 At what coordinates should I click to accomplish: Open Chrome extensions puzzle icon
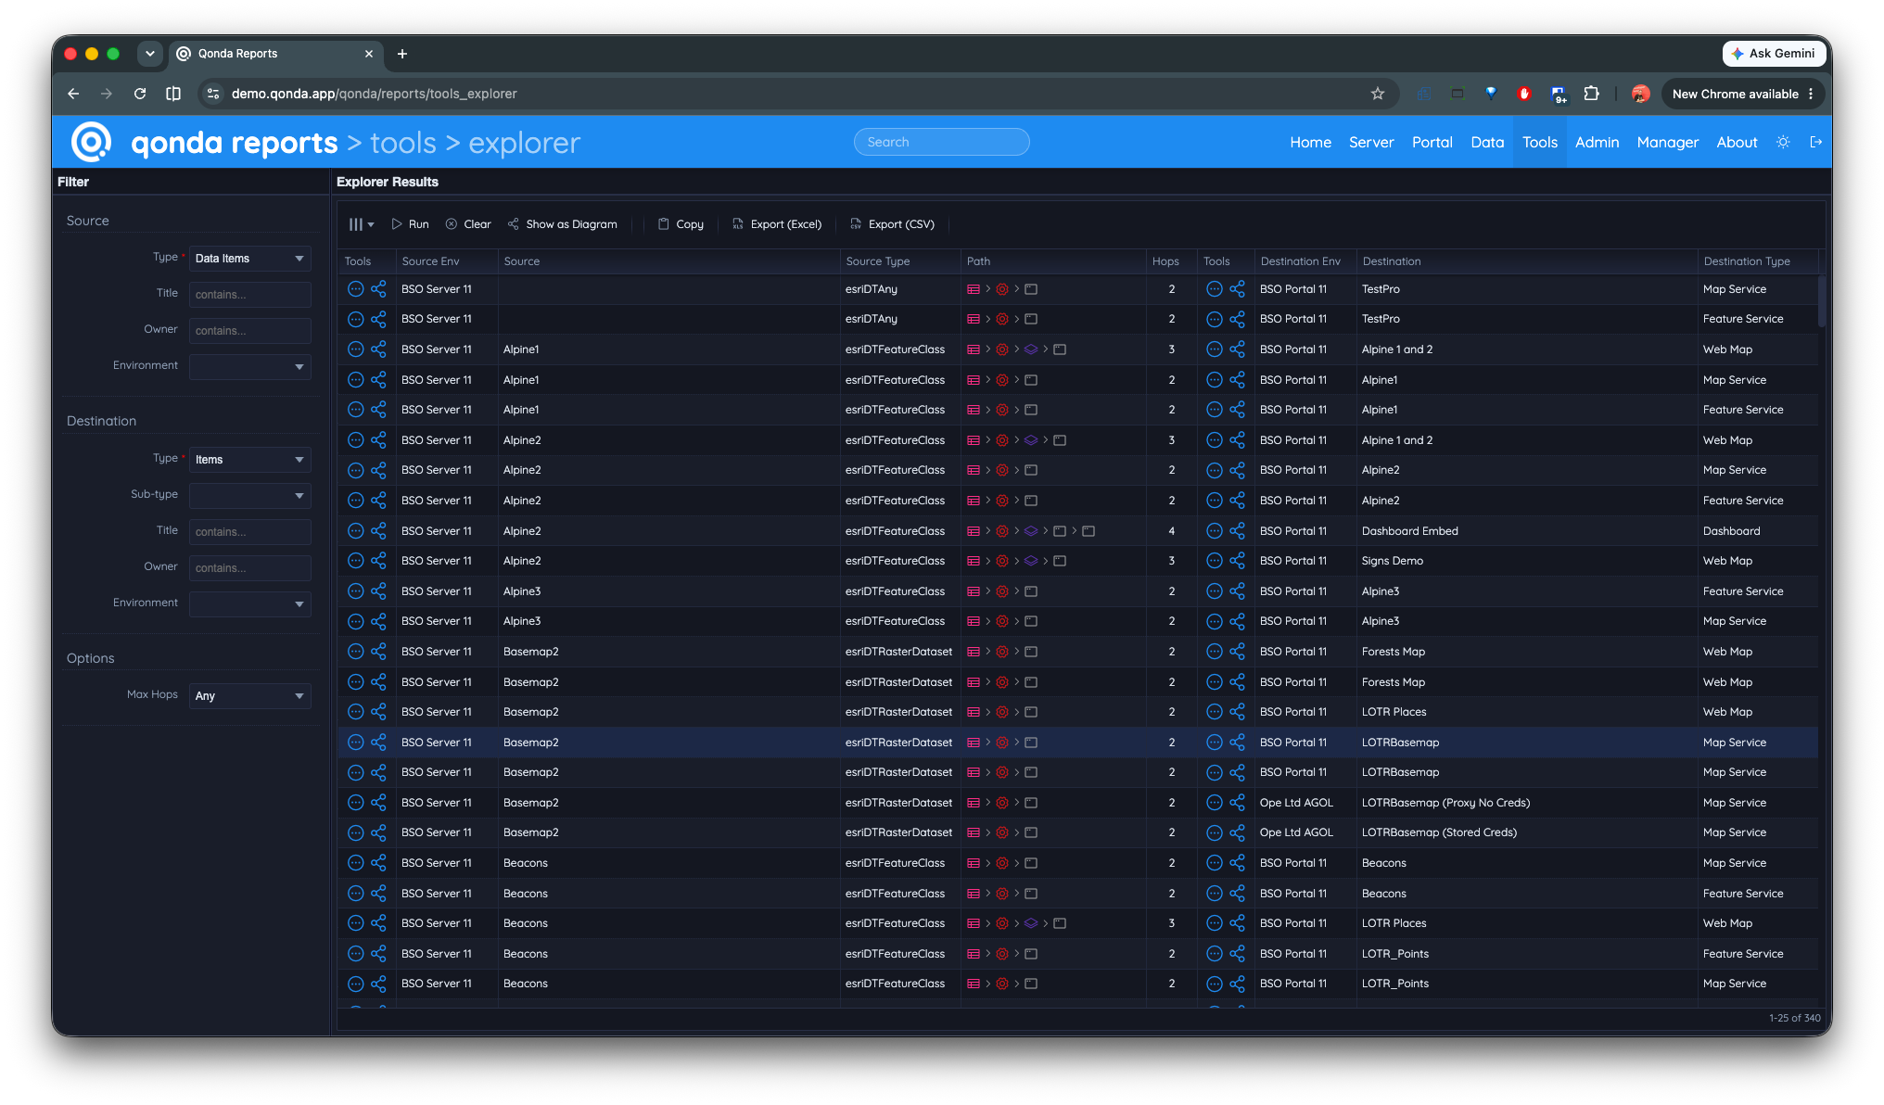point(1591,94)
